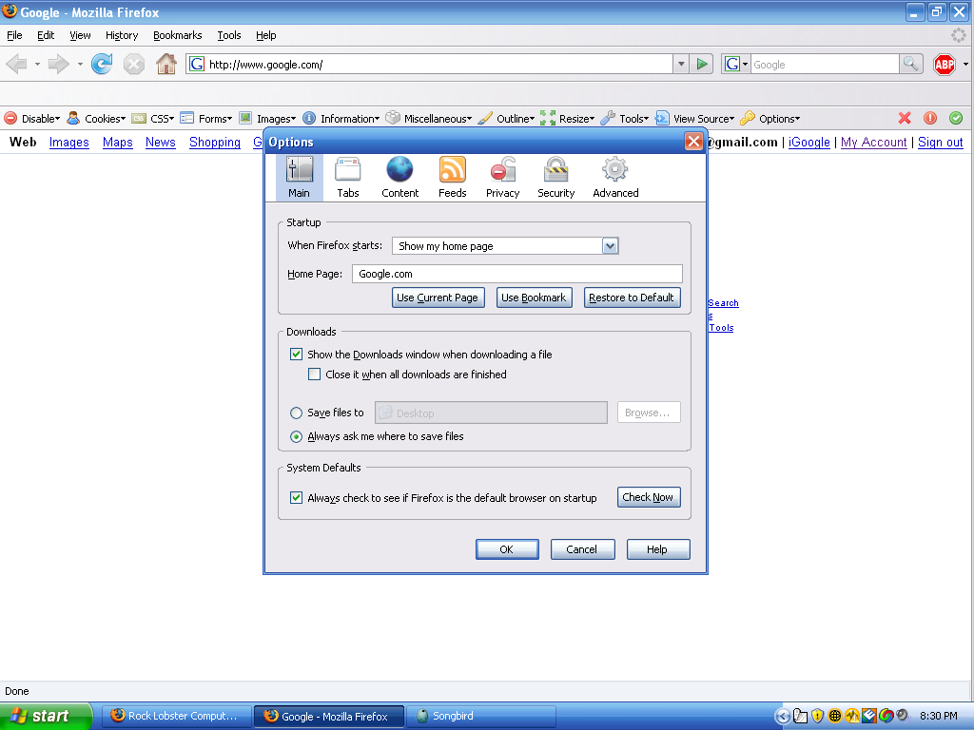The height and width of the screenshot is (730, 974).
Task: Click the green checkmark toolbar icon
Action: [956, 118]
